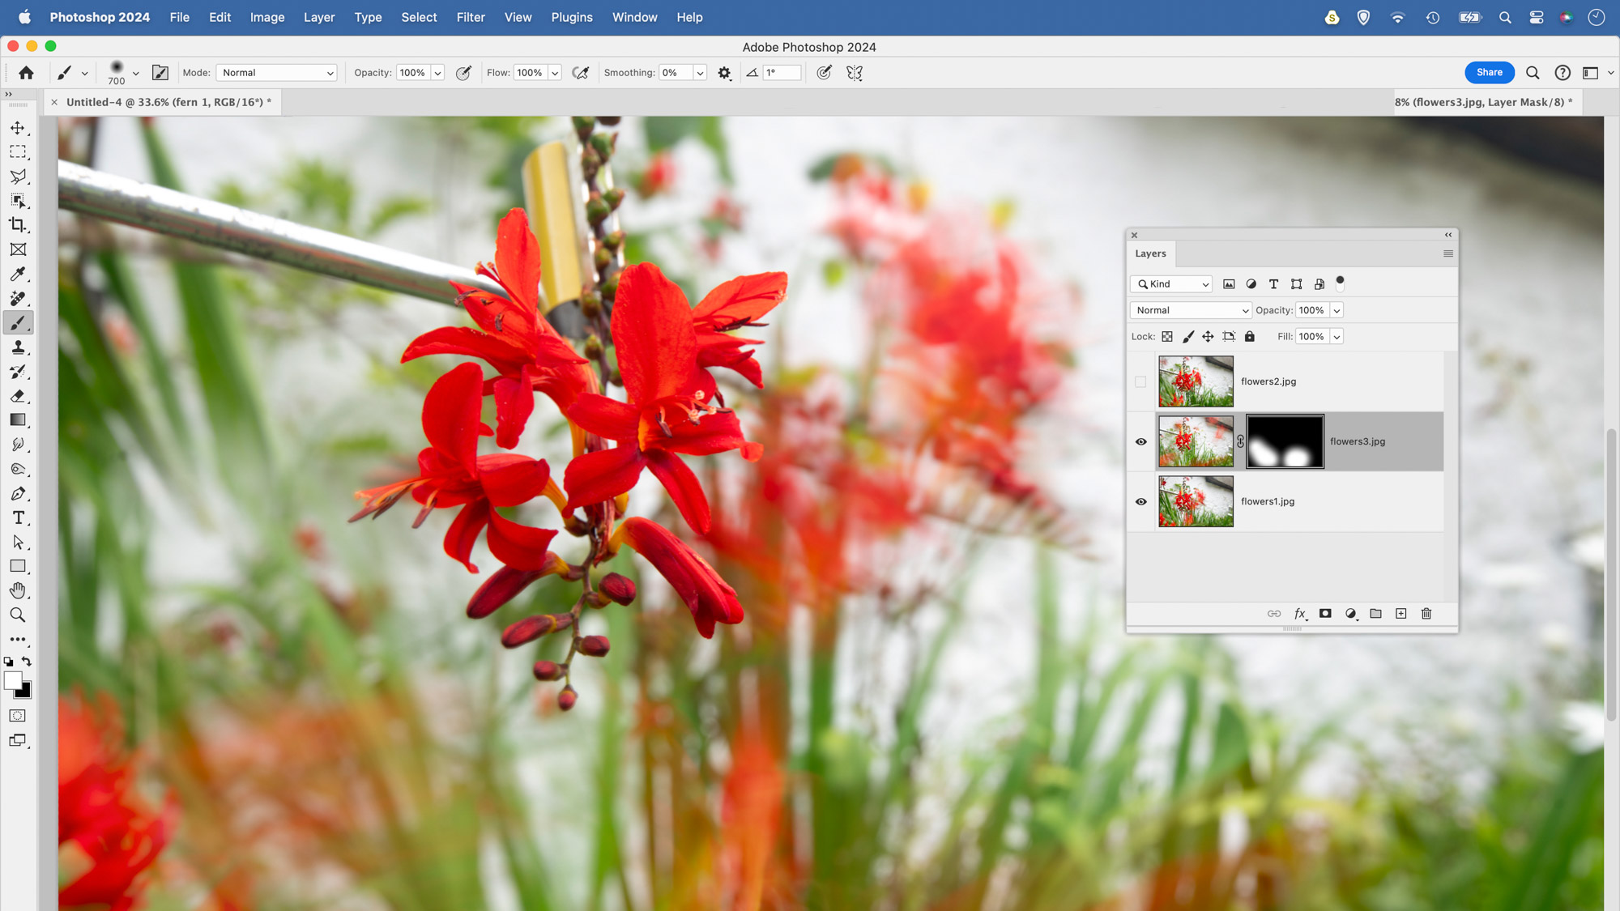
Task: Show the flowers2.jpg layer
Action: click(1140, 381)
